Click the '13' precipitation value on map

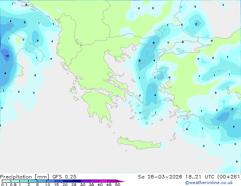(7, 56)
